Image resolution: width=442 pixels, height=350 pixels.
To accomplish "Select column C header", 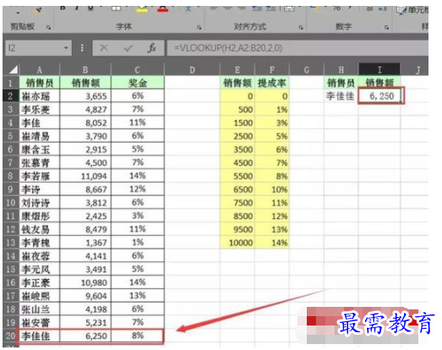I will tap(138, 69).
